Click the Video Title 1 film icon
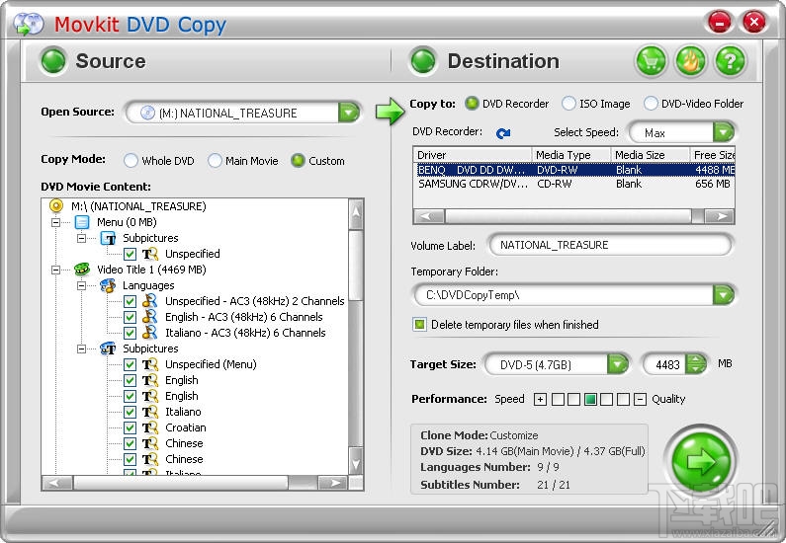Screen dimensions: 786x543 pos(82,270)
